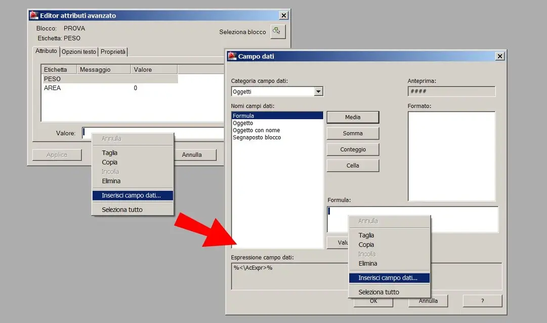
Task: Click the Media button
Action: tap(353, 117)
